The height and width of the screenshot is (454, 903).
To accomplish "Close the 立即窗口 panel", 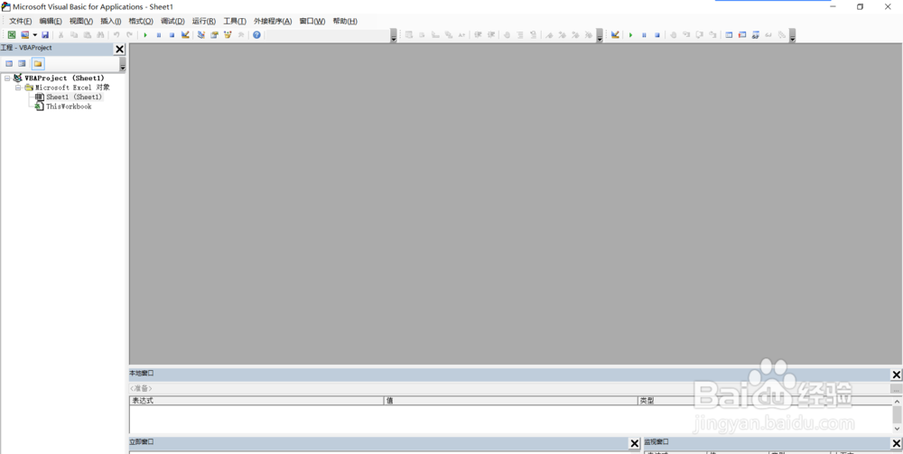I will [634, 443].
